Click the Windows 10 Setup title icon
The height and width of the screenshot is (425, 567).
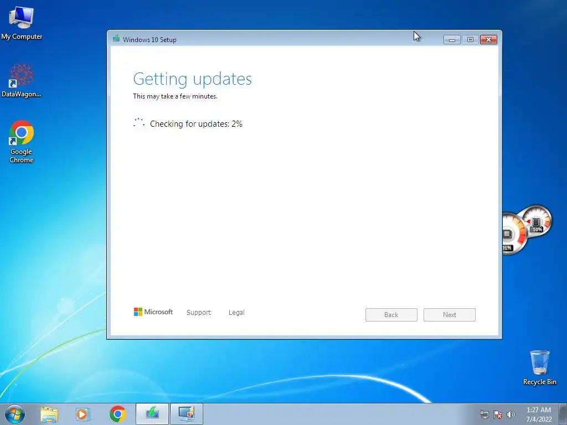tap(116, 39)
